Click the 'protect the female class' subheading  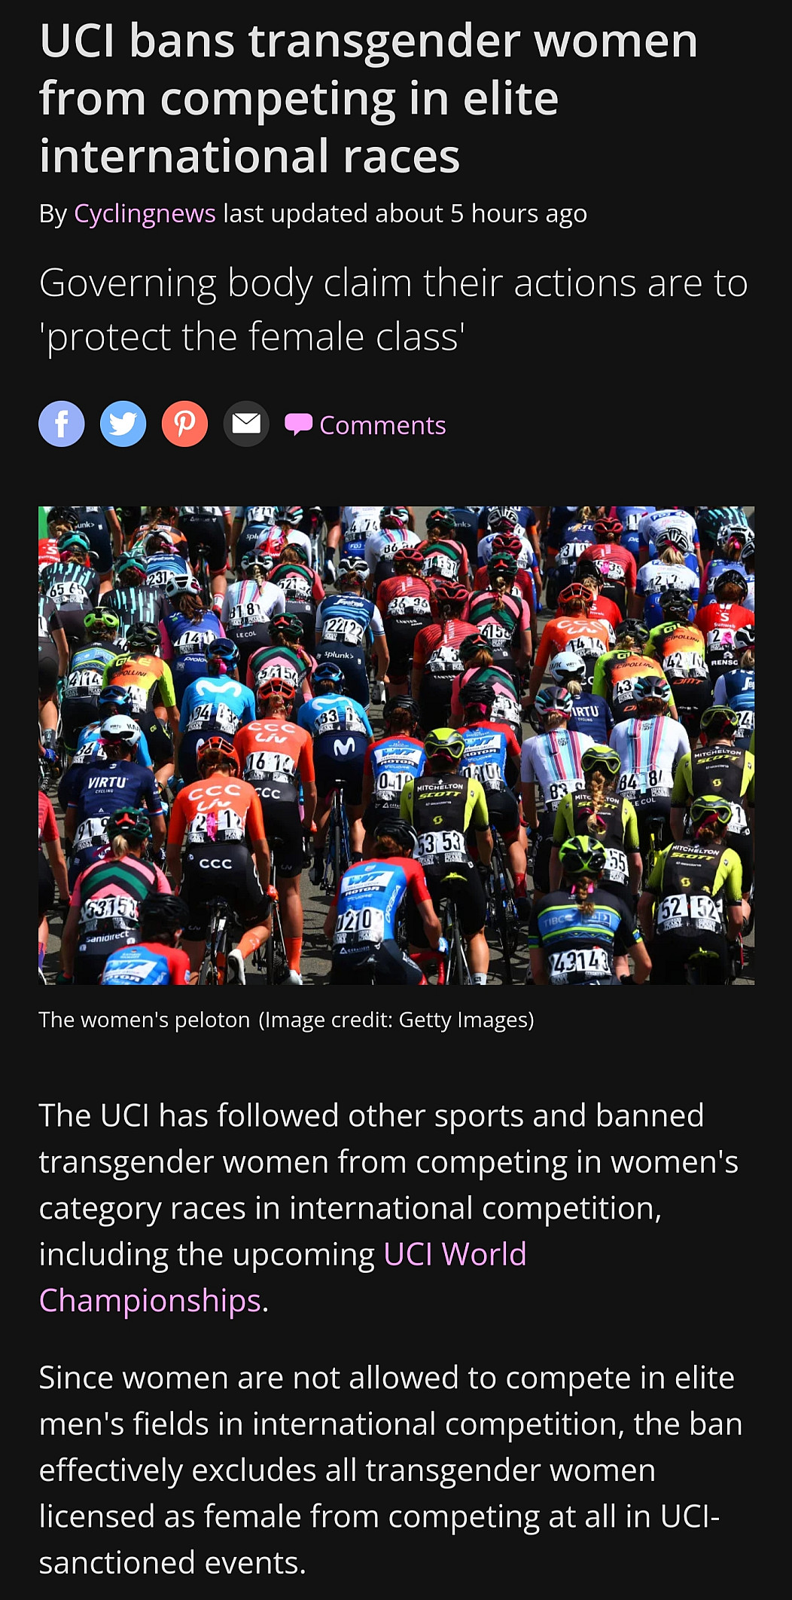(393, 309)
